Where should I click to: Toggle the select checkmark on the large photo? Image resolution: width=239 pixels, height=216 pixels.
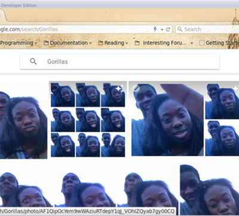136,89
